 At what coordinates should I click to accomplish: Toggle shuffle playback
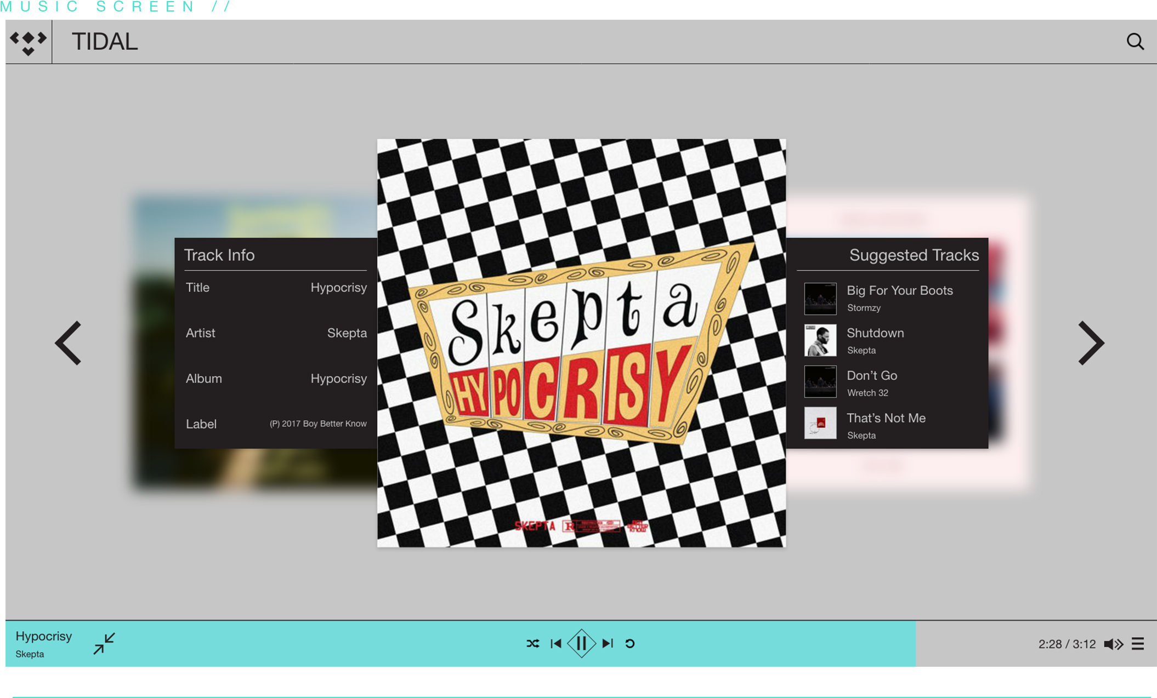(x=532, y=644)
